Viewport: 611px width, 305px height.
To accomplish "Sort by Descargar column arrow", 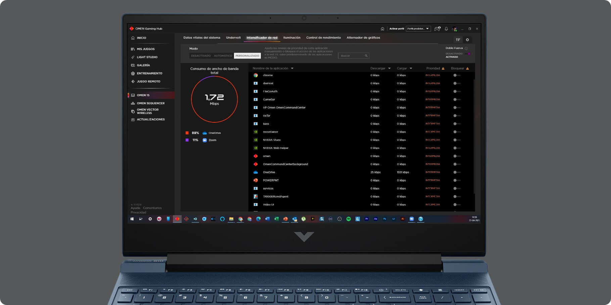I will click(389, 68).
